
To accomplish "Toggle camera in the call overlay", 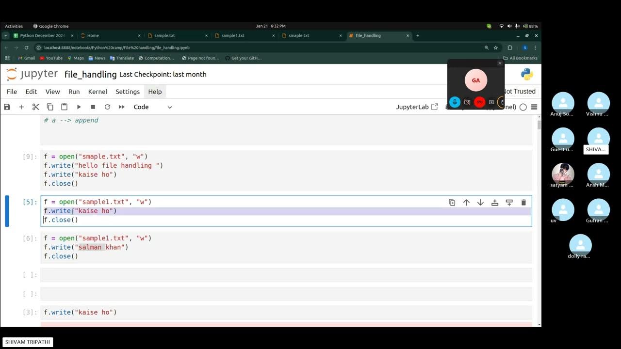I will pyautogui.click(x=467, y=102).
